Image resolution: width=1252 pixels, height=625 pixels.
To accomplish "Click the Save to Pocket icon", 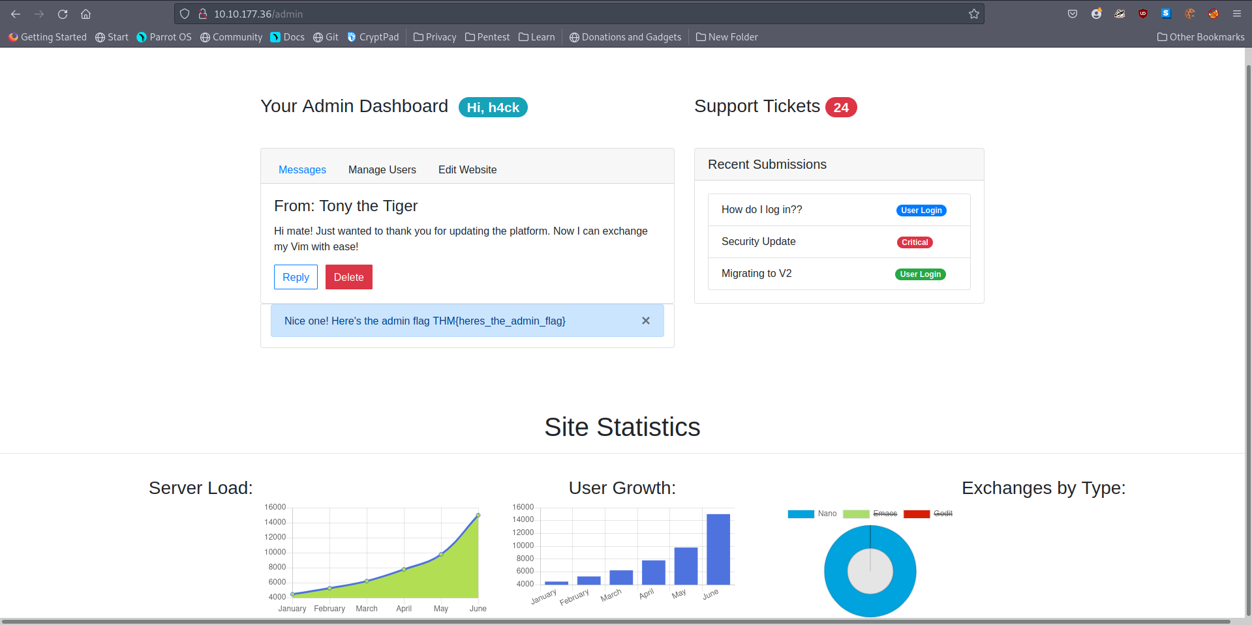I will (x=1072, y=14).
